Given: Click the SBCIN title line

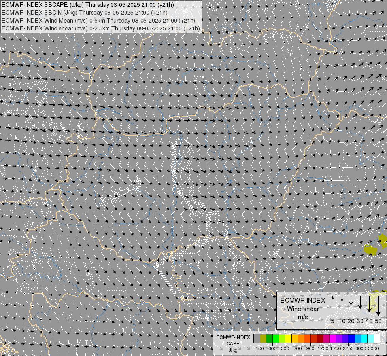Looking at the screenshot, I should (x=85, y=13).
